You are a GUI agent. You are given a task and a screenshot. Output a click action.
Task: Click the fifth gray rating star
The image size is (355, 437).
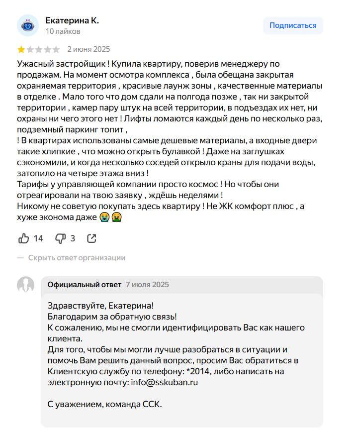coord(56,50)
